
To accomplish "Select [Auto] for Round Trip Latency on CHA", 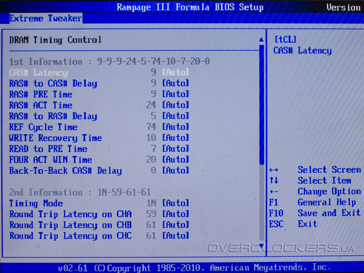I will coord(175,214).
